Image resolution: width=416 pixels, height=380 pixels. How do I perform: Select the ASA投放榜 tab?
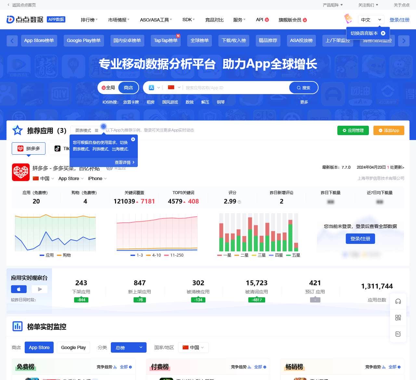point(301,40)
